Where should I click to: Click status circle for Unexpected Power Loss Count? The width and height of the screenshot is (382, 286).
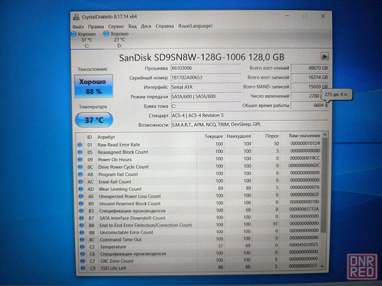click(x=81, y=196)
